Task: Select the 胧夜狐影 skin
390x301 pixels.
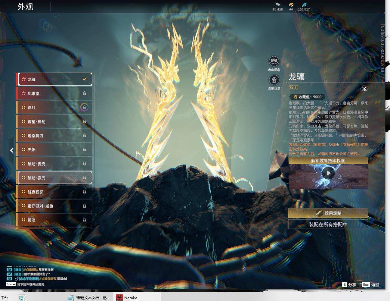Action: click(x=54, y=192)
